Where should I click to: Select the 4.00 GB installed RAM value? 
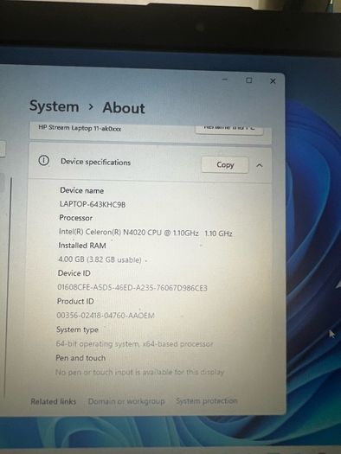coord(100,259)
